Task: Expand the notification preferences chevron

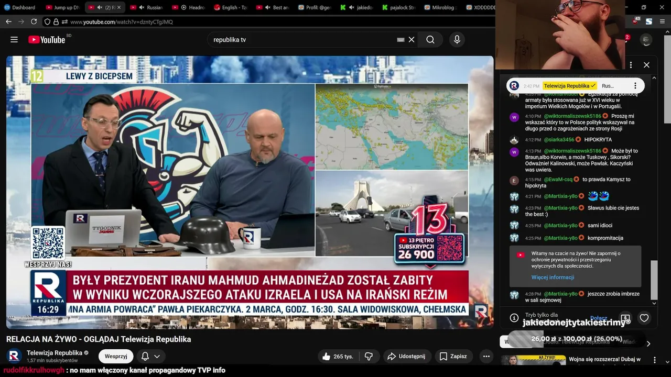Action: click(157, 356)
